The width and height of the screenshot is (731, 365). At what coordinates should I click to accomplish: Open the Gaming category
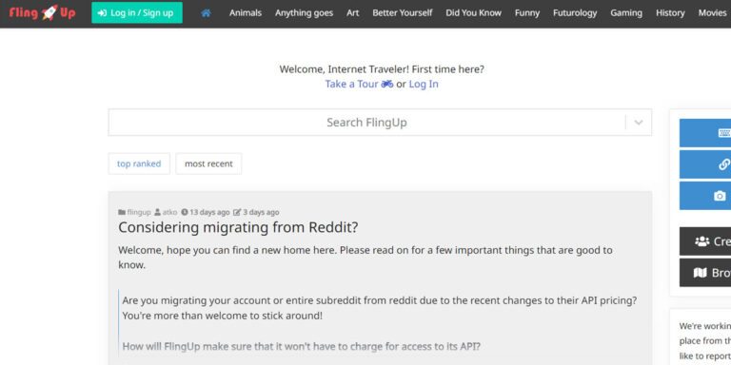[626, 13]
